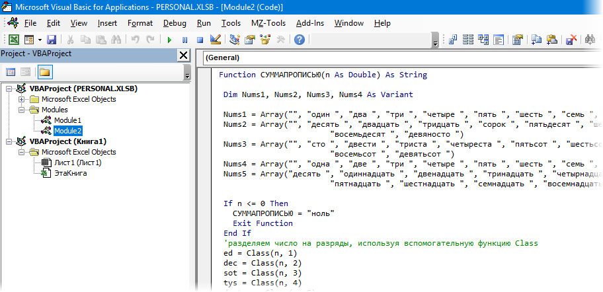Expand Microsoft Excel Objects under PERSONAL.XLSB
Viewport: 603px width, 292px height.
[22, 100]
